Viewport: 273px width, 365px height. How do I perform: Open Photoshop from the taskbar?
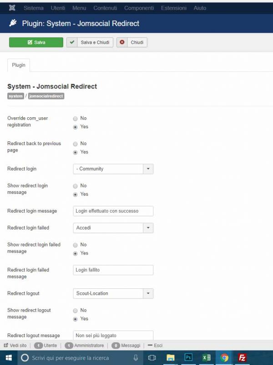pyautogui.click(x=188, y=357)
